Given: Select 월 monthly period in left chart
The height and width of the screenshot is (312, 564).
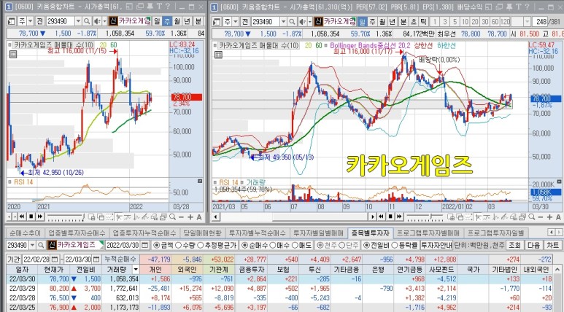Looking at the screenshot, I should (177, 22).
